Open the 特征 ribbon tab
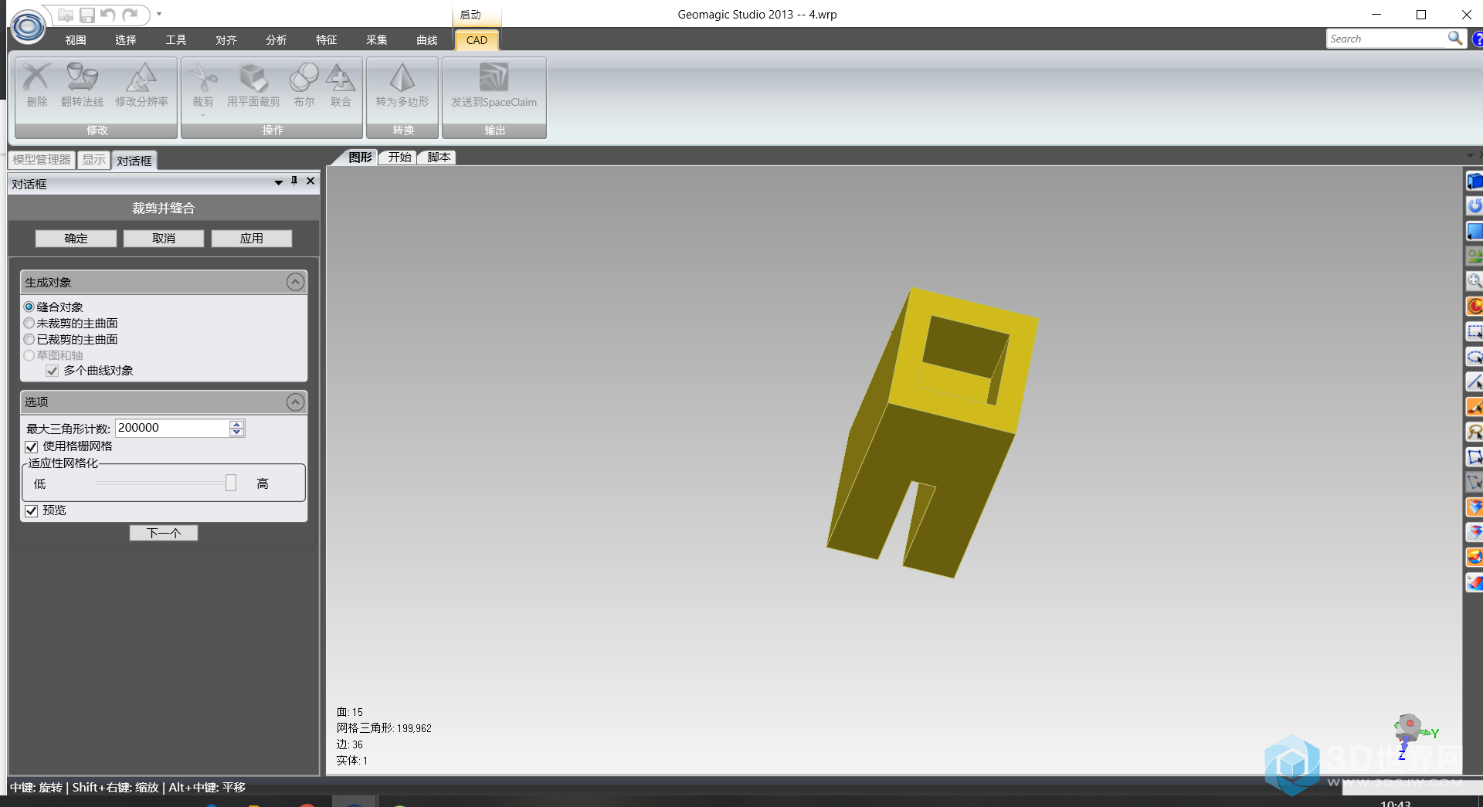Image resolution: width=1483 pixels, height=807 pixels. tap(327, 40)
